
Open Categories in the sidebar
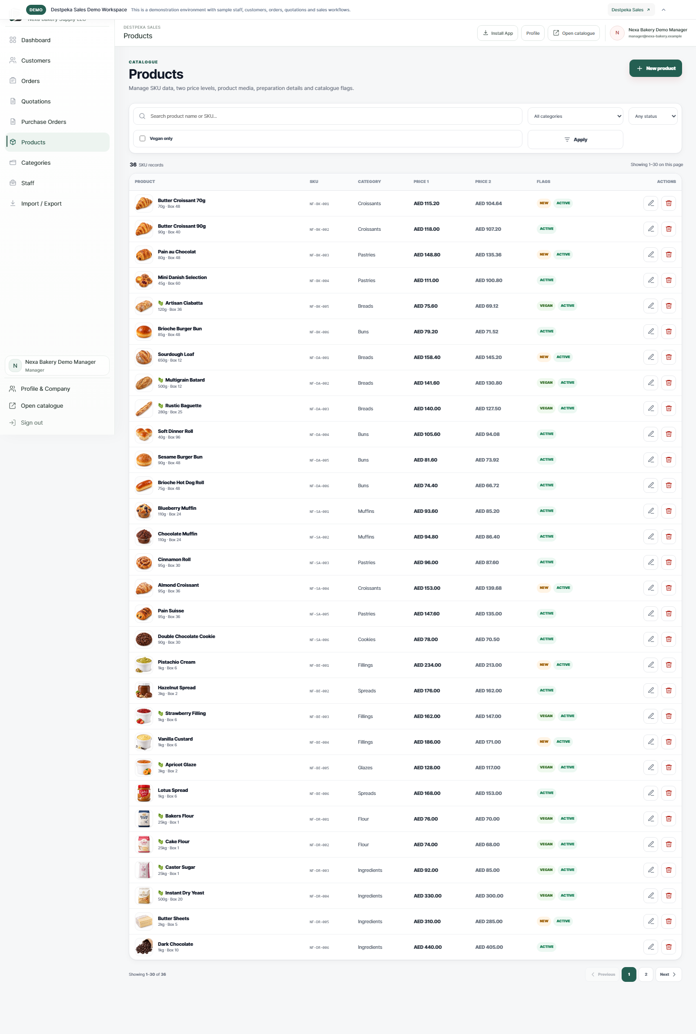[57, 163]
